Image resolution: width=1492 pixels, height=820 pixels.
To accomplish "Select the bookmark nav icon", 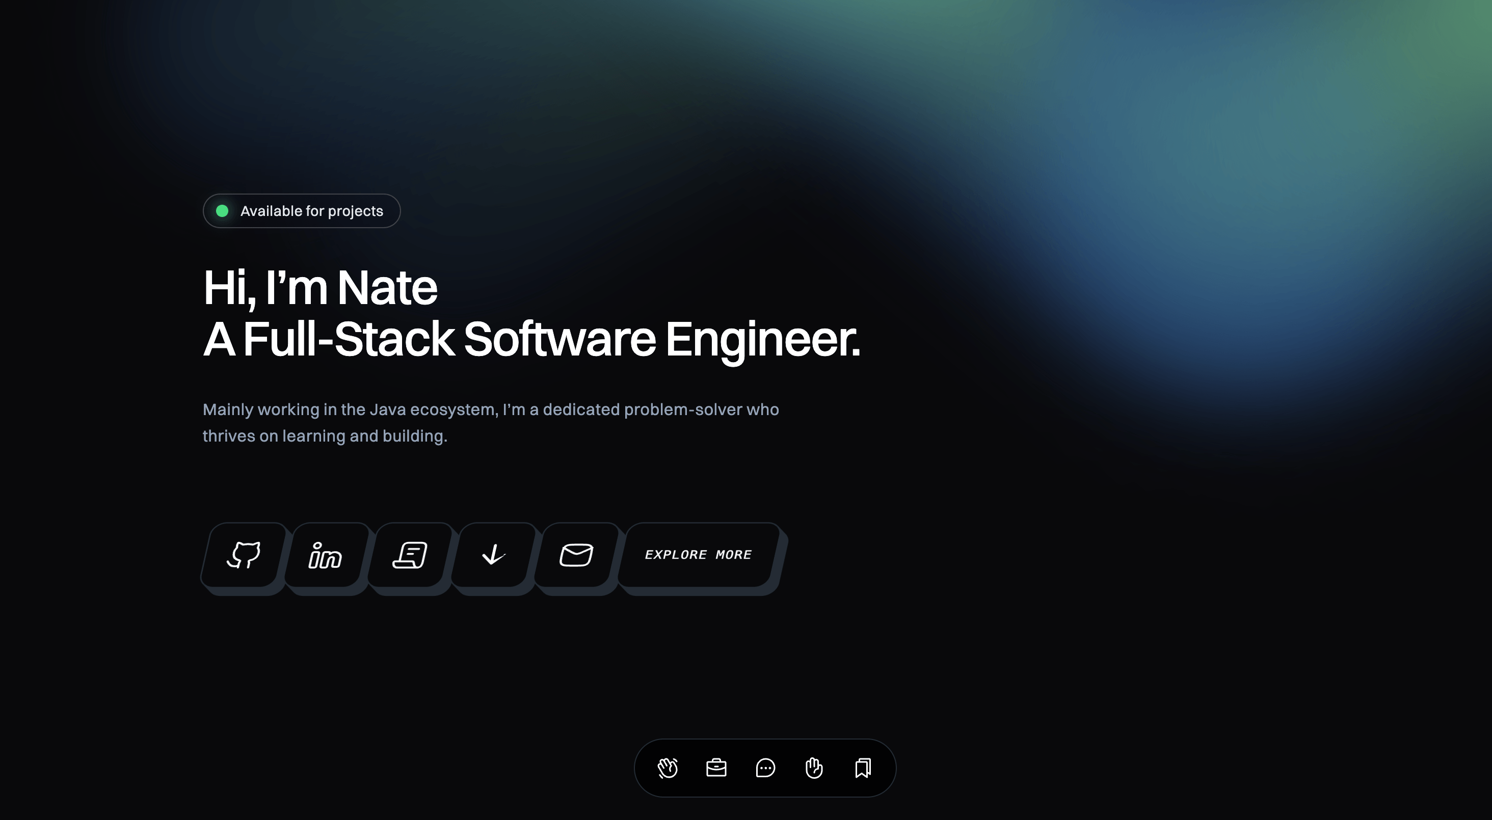I will (863, 768).
